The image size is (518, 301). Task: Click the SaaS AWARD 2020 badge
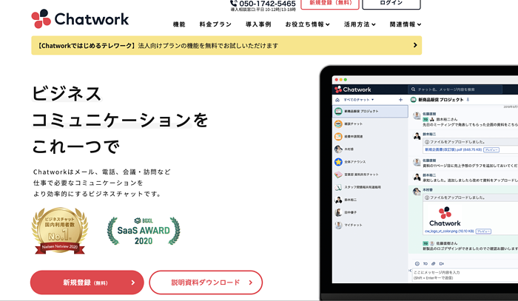tap(144, 231)
